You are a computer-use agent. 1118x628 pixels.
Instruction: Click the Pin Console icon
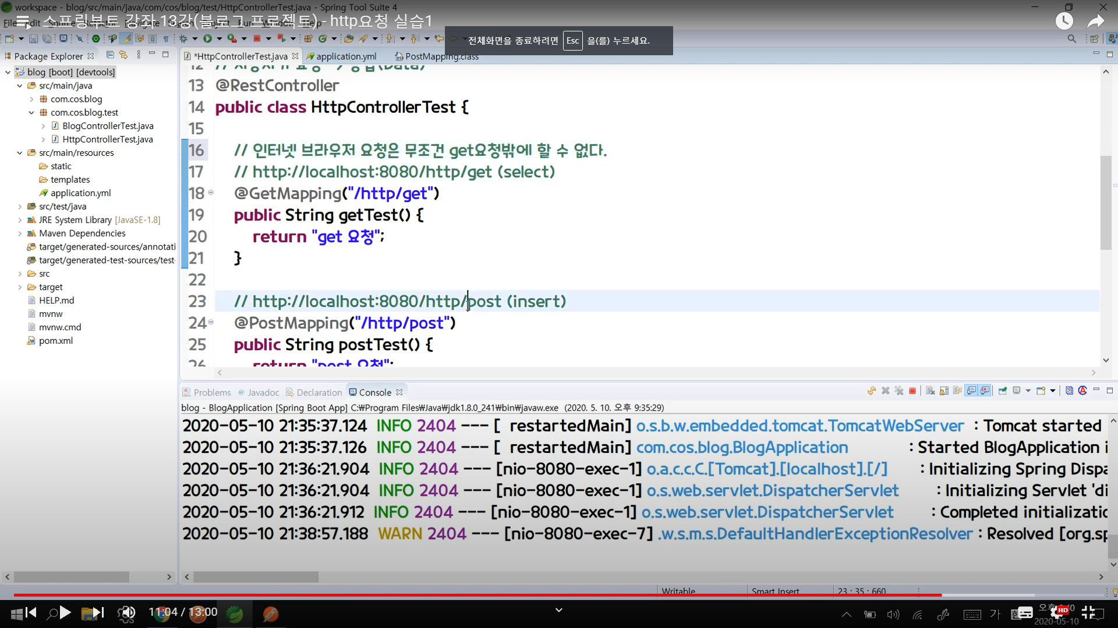coord(1003,391)
